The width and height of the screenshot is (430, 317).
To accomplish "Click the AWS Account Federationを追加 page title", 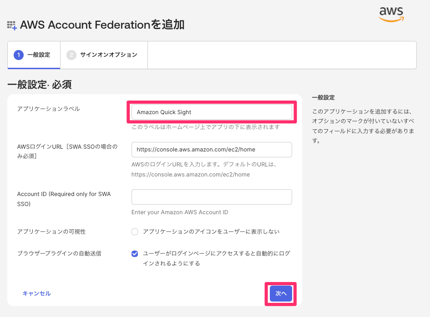I will 102,25.
